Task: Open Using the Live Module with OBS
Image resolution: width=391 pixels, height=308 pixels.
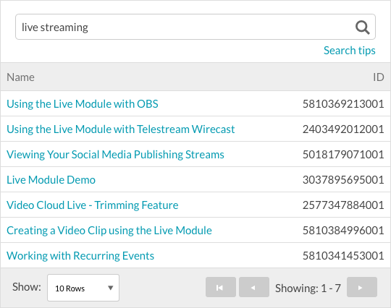Action: point(83,104)
